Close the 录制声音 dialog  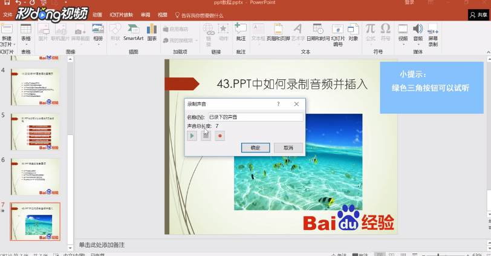pyautogui.click(x=296, y=104)
